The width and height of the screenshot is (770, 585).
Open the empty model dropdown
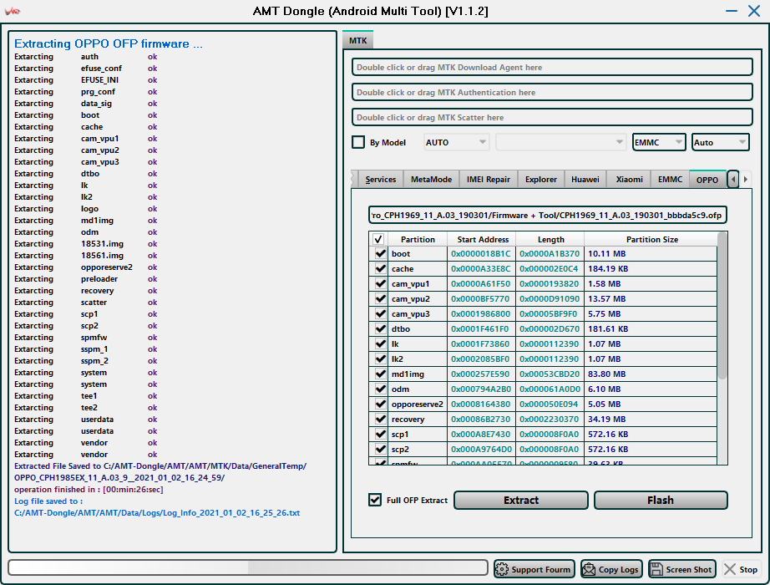click(x=560, y=142)
